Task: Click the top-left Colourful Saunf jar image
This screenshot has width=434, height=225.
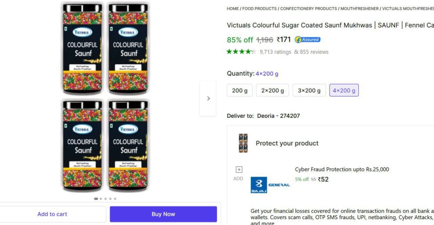Action: tap(82, 49)
